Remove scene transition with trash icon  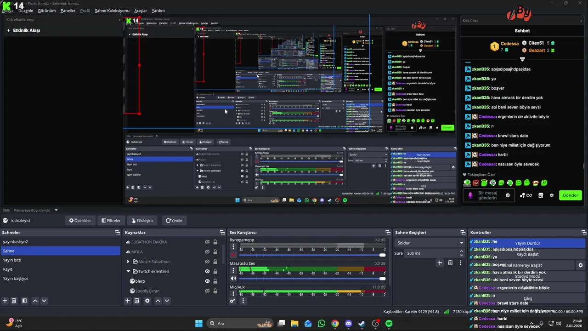point(450,263)
